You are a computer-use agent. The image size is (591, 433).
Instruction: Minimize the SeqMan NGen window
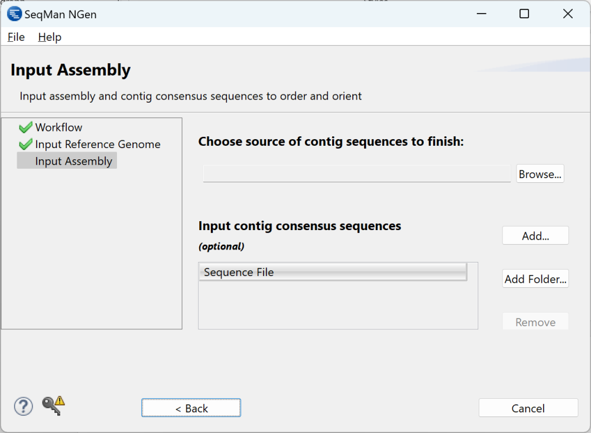tap(481, 14)
